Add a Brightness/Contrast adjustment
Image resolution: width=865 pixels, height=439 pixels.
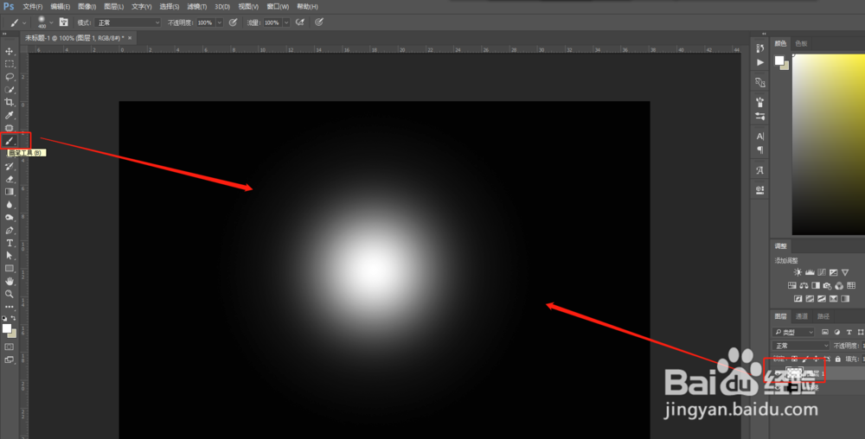point(798,272)
